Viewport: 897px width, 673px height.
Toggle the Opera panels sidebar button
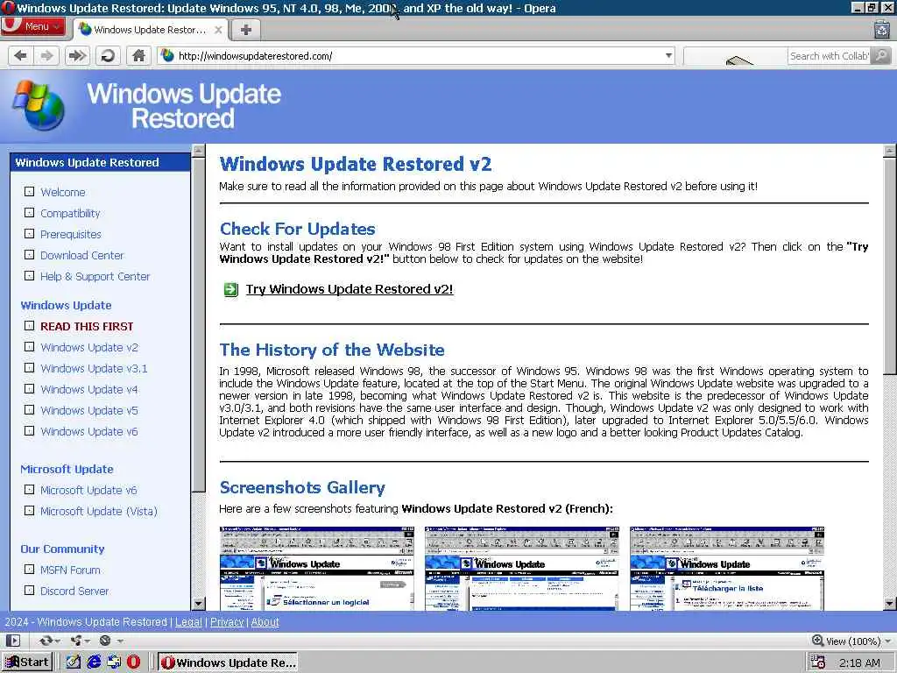[x=13, y=641]
